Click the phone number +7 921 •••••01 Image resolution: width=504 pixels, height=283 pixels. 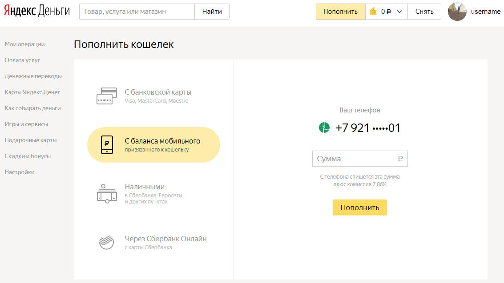click(x=368, y=128)
